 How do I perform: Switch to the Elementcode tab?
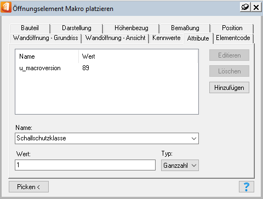[x=233, y=38]
